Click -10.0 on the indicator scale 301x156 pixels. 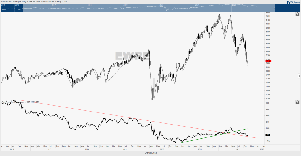pos(268,141)
